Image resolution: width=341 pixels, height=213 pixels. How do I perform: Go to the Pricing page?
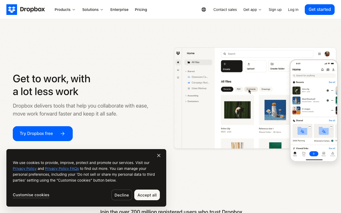[141, 9]
